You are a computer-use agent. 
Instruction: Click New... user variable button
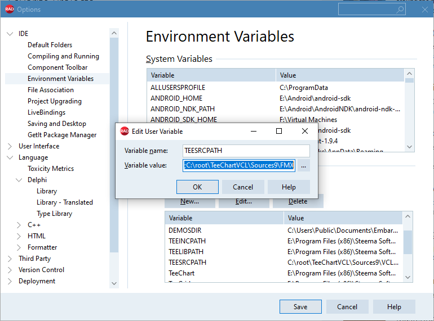189,201
